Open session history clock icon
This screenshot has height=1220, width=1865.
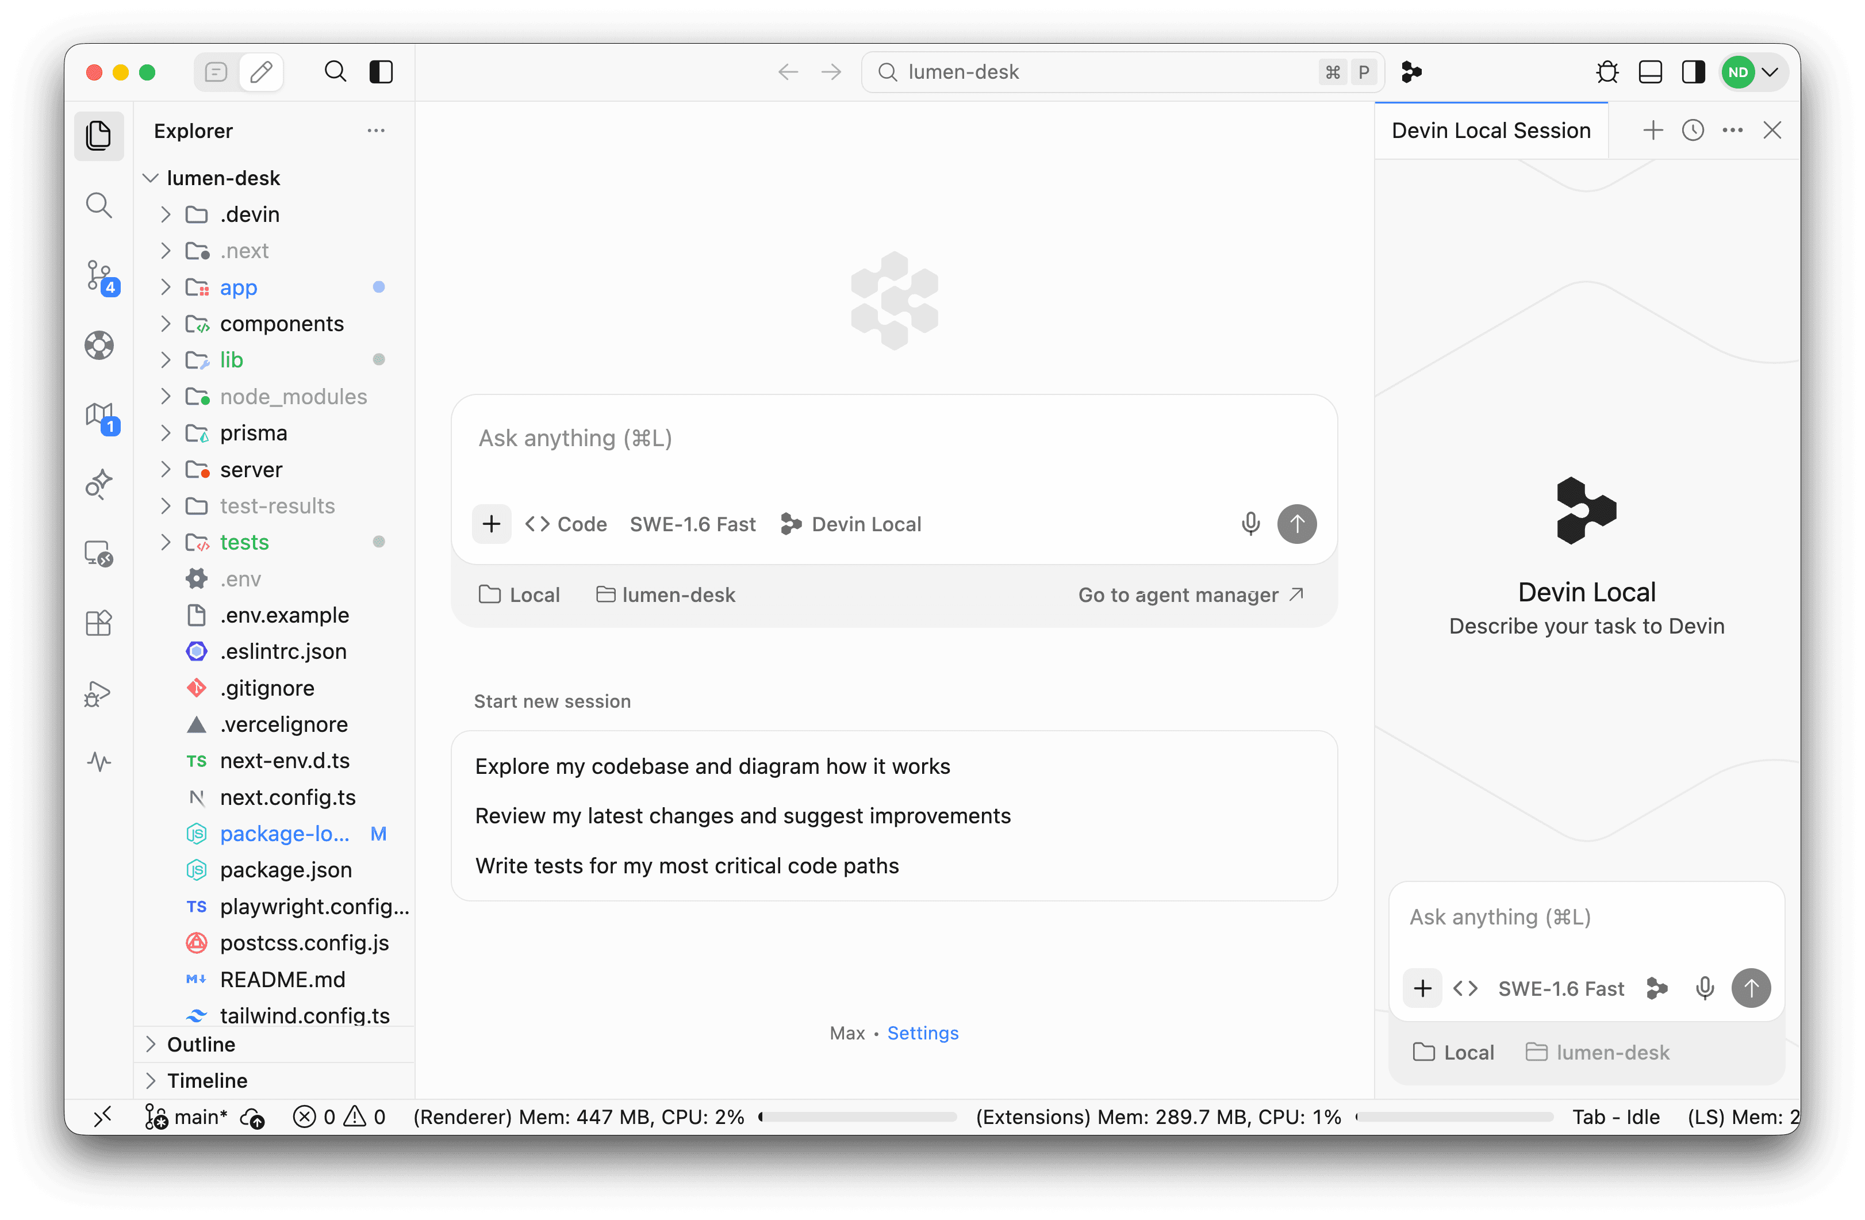(1693, 130)
